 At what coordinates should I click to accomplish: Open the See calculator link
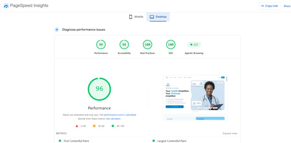click(113, 119)
